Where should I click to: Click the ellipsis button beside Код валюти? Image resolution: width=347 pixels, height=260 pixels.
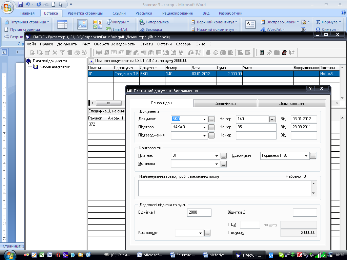(x=207, y=233)
